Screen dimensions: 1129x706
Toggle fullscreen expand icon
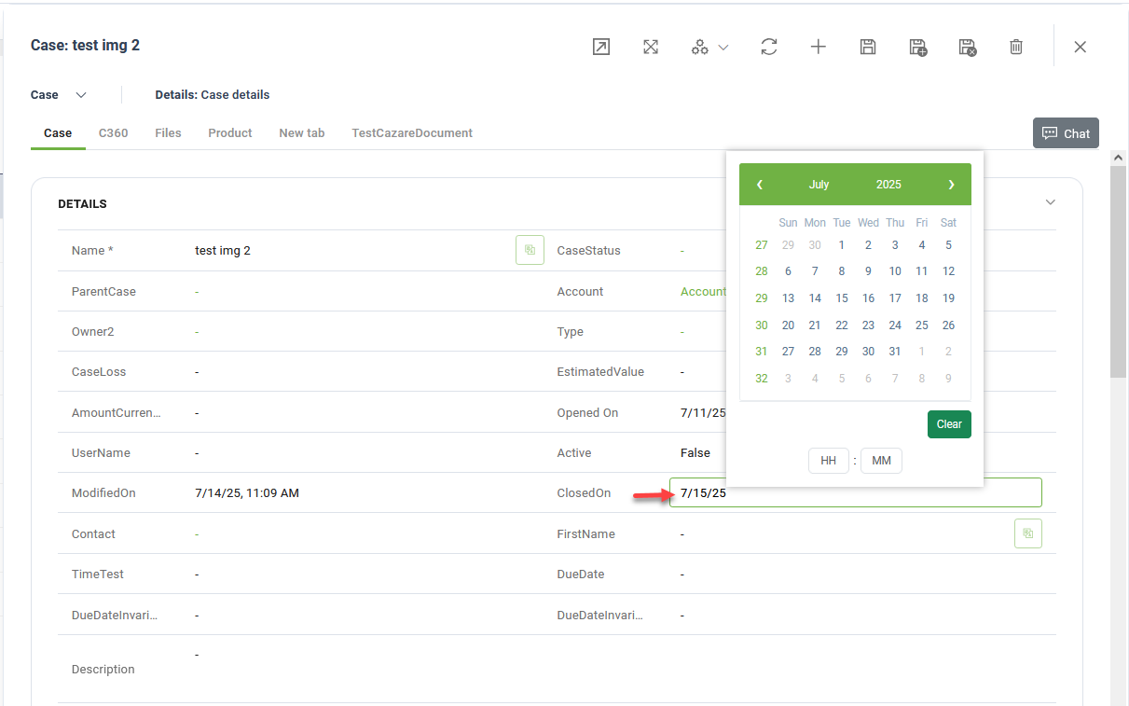click(x=651, y=47)
